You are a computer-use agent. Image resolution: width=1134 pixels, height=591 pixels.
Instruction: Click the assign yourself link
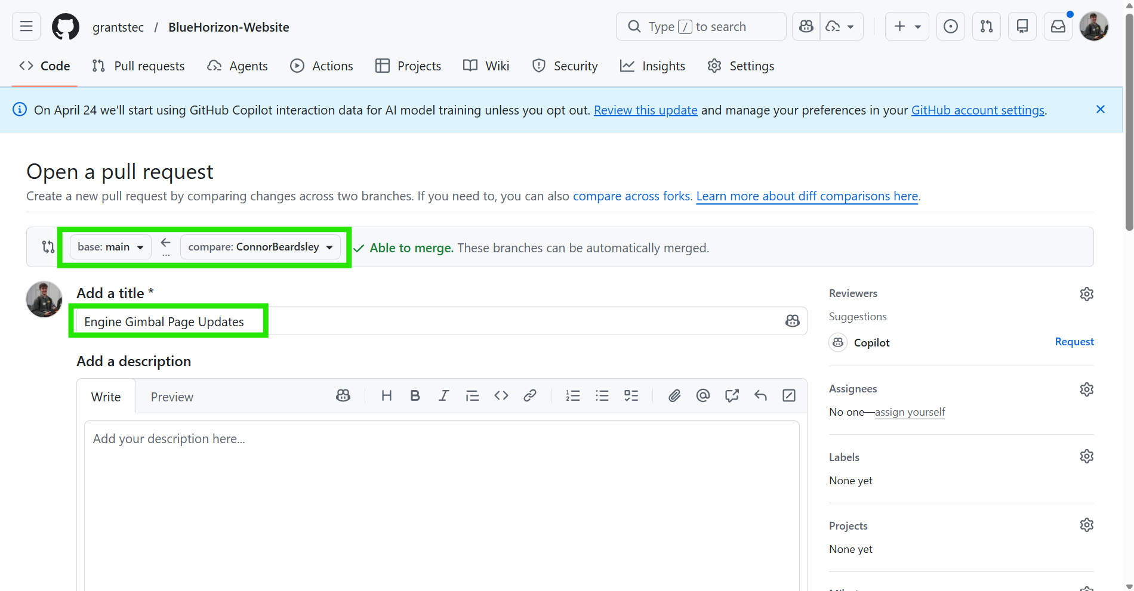(x=910, y=412)
